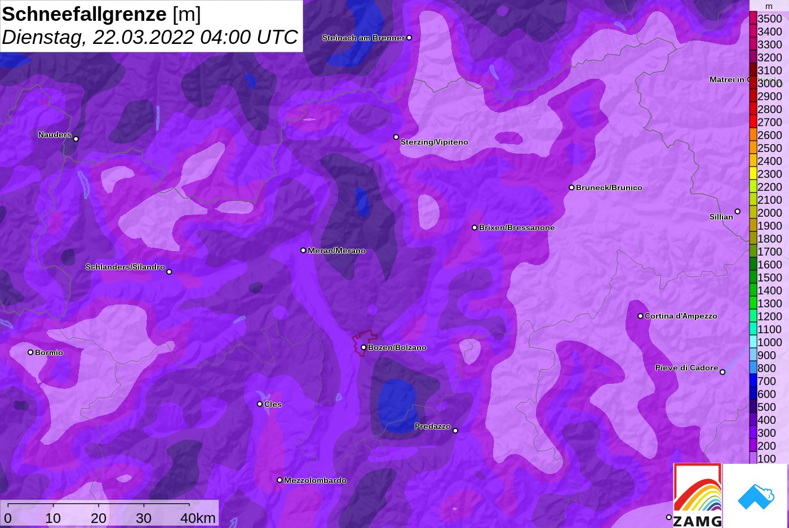Click the Predazzo marker dot
The height and width of the screenshot is (528, 789).
coord(455,431)
